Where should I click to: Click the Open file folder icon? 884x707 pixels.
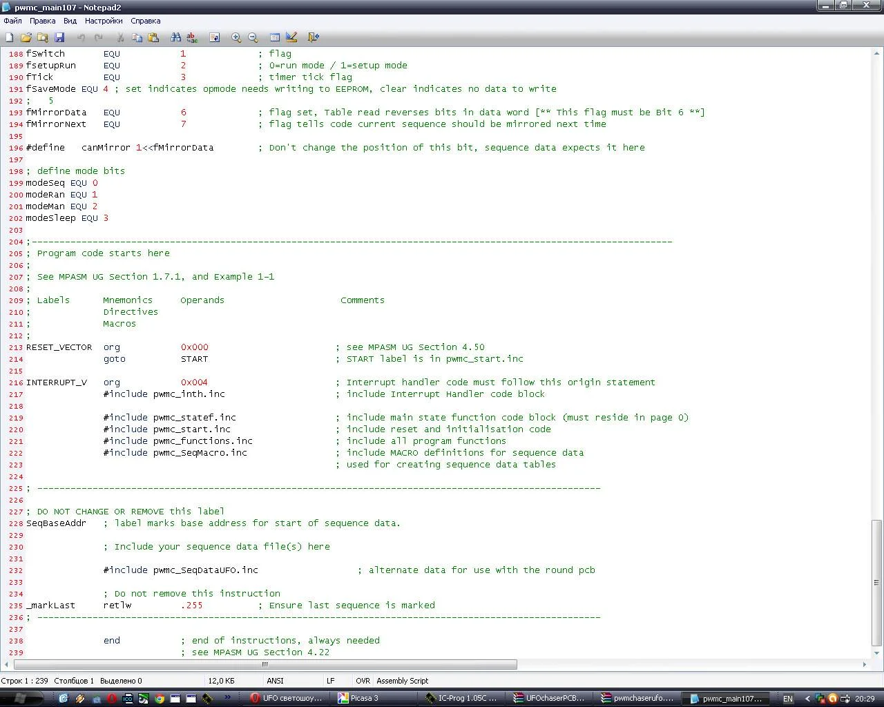coord(26,37)
